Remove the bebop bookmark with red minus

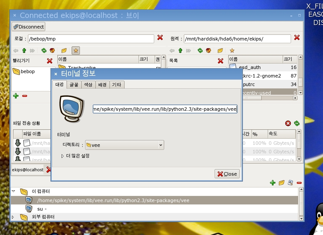coord(25,96)
